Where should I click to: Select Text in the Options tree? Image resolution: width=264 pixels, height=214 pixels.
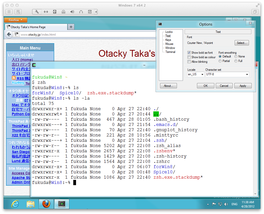tap(168, 36)
